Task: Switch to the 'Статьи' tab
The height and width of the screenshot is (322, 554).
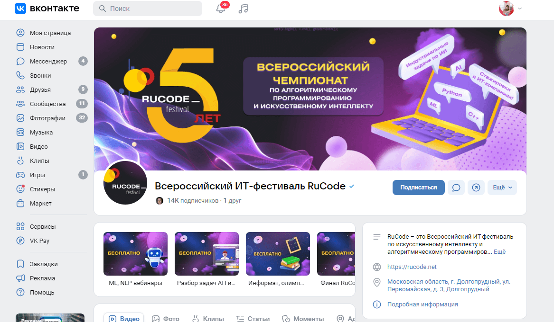Action: (x=253, y=319)
